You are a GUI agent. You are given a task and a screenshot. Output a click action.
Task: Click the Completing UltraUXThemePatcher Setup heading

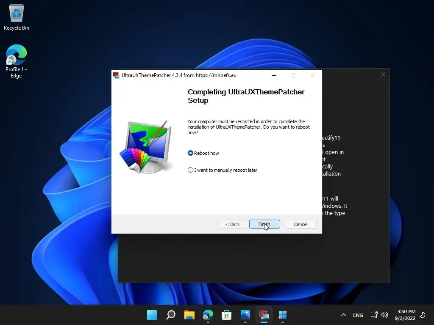click(x=246, y=96)
